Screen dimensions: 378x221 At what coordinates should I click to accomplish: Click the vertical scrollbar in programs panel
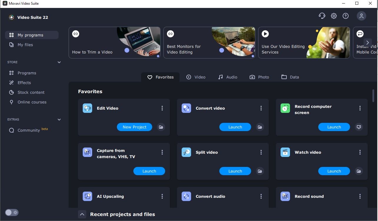373,96
